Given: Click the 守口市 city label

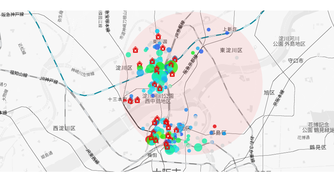Looking at the screenshot, I should click(x=296, y=61).
